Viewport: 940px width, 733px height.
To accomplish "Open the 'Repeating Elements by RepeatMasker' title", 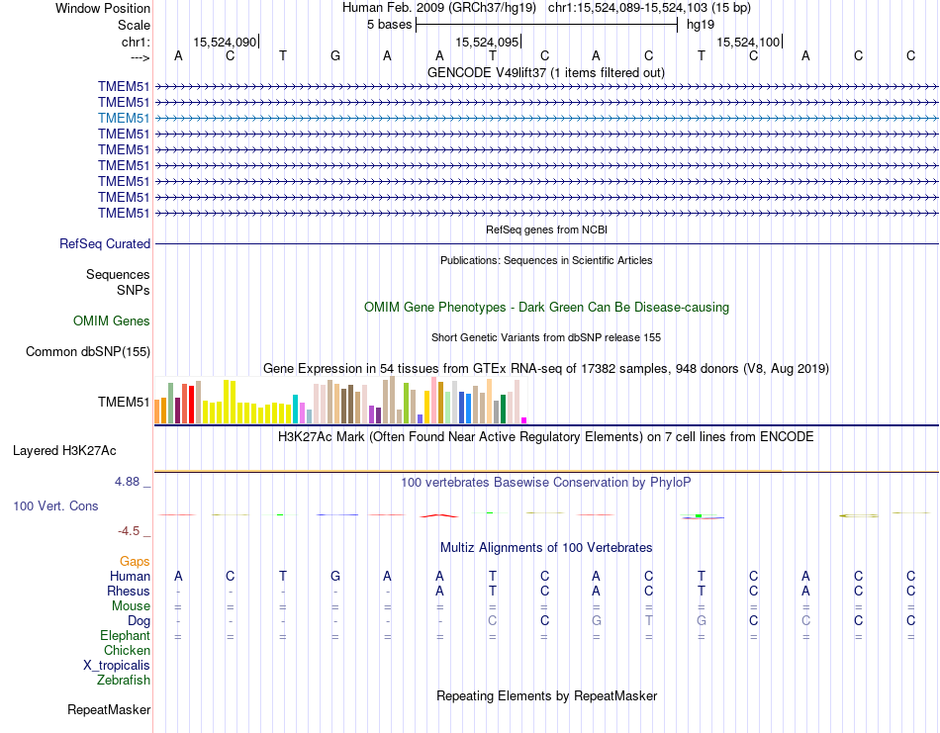I will click(x=546, y=695).
